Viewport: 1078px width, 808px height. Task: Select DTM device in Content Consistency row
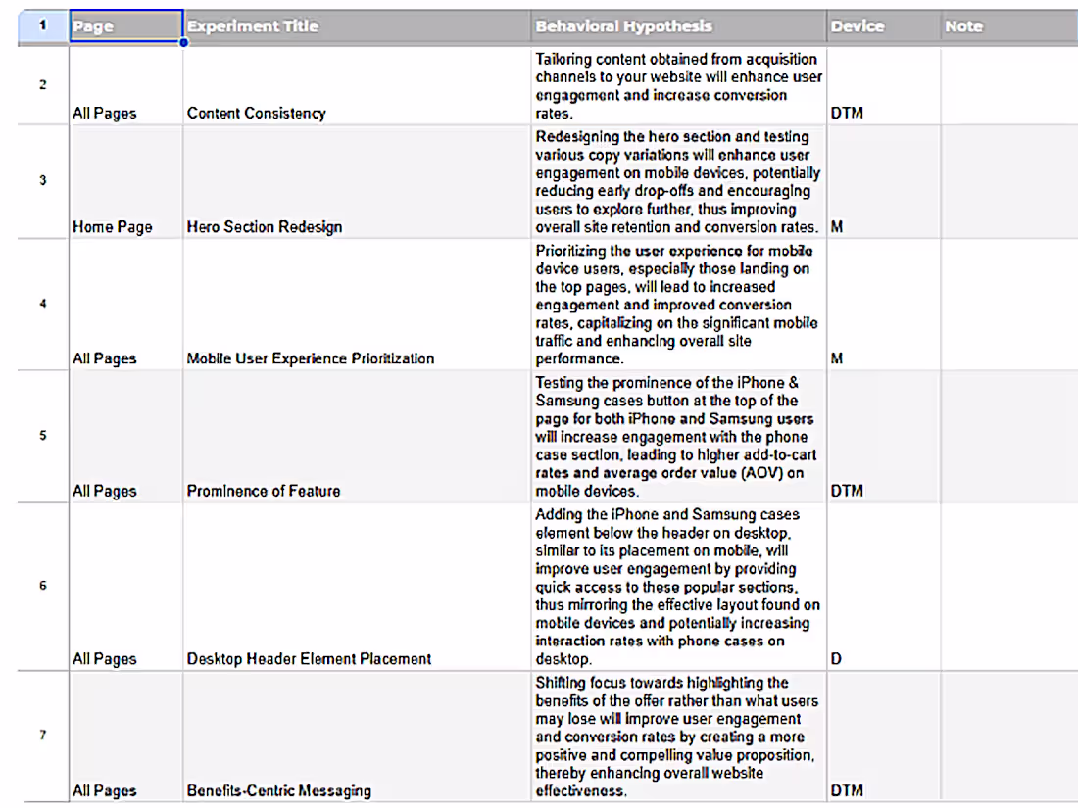pyautogui.click(x=883, y=85)
